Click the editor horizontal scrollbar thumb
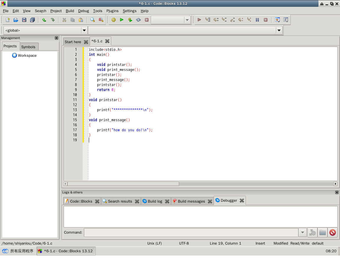Screen dimensions: 340x265 click(123, 184)
